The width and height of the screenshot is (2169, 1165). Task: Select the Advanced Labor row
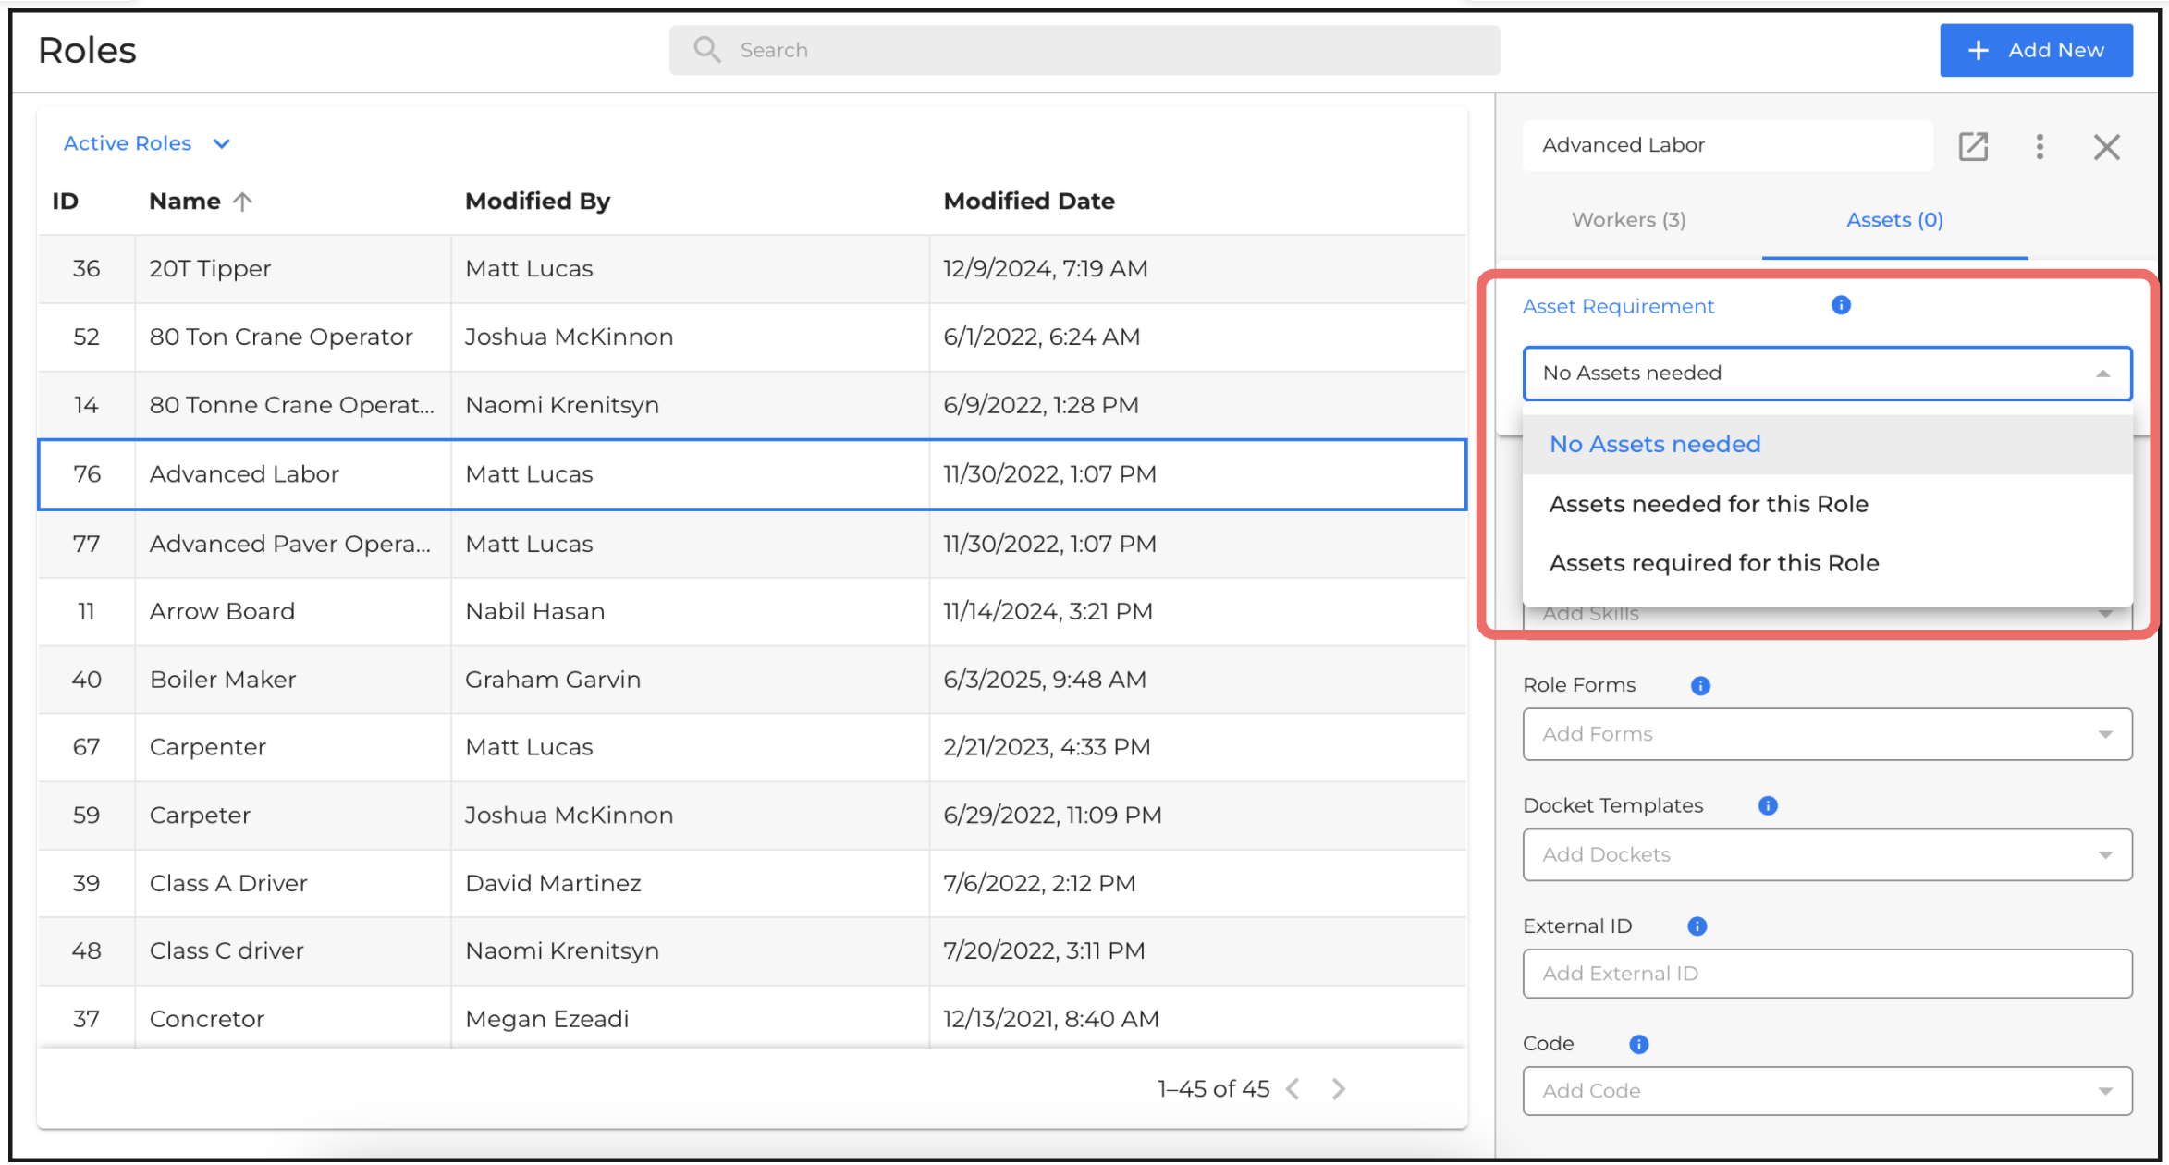(752, 474)
